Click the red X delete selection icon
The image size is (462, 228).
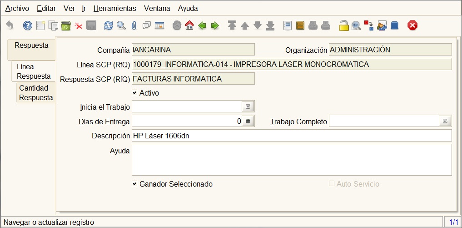pyautogui.click(x=79, y=26)
